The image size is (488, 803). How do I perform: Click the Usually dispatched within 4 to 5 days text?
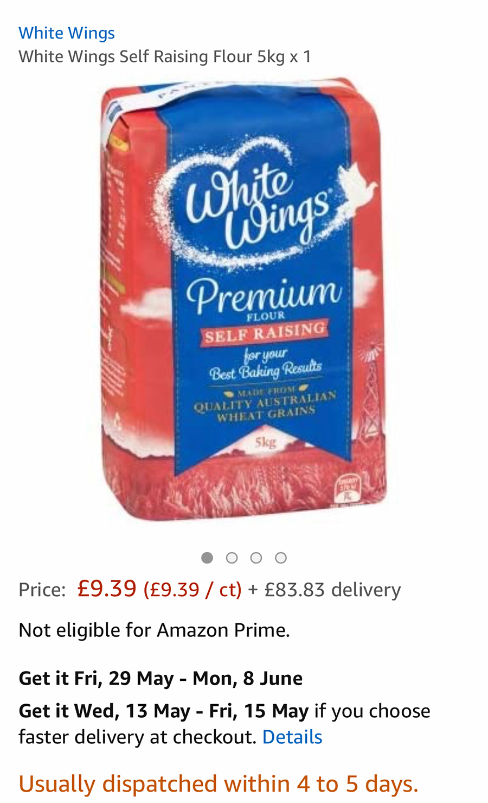[219, 784]
